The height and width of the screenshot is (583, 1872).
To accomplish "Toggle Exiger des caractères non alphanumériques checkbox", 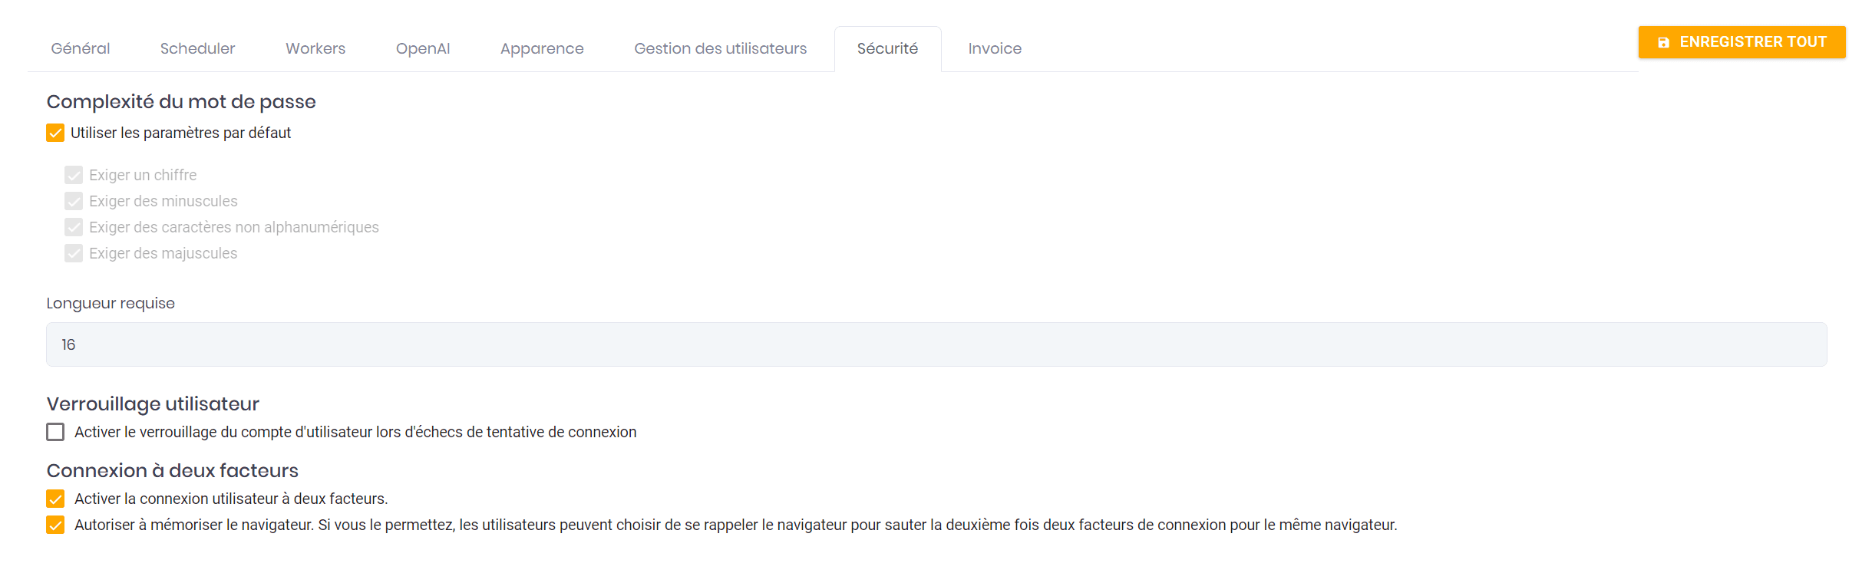I will click(x=74, y=227).
